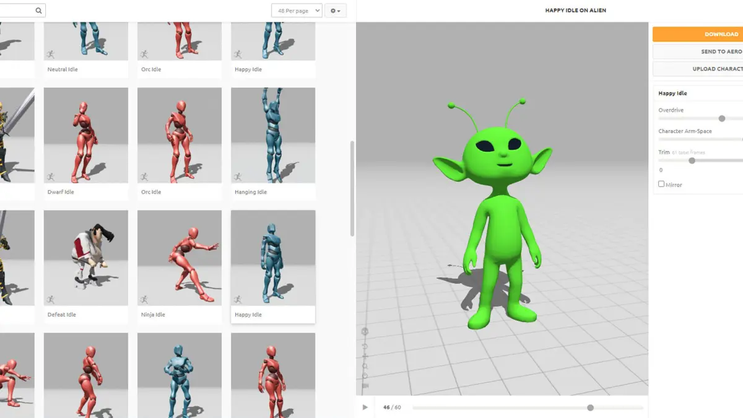Click the Upload Character button
Viewport: 743px width, 418px height.
pos(698,69)
